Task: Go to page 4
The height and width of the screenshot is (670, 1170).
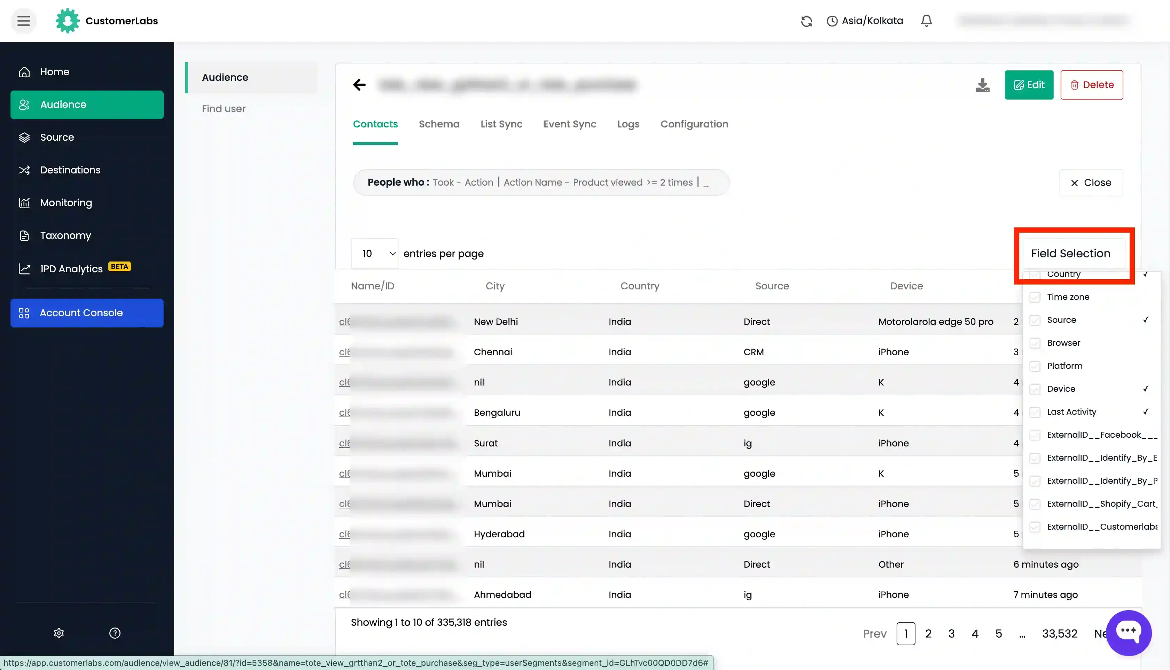Action: pyautogui.click(x=975, y=634)
